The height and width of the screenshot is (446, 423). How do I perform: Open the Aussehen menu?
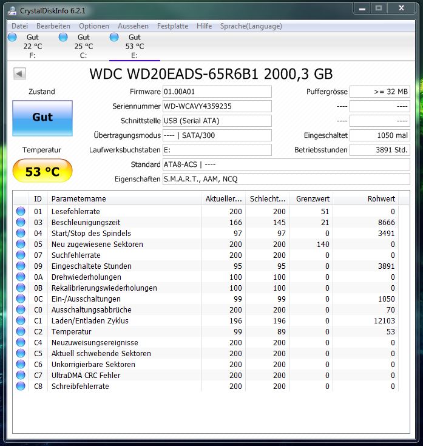133,26
